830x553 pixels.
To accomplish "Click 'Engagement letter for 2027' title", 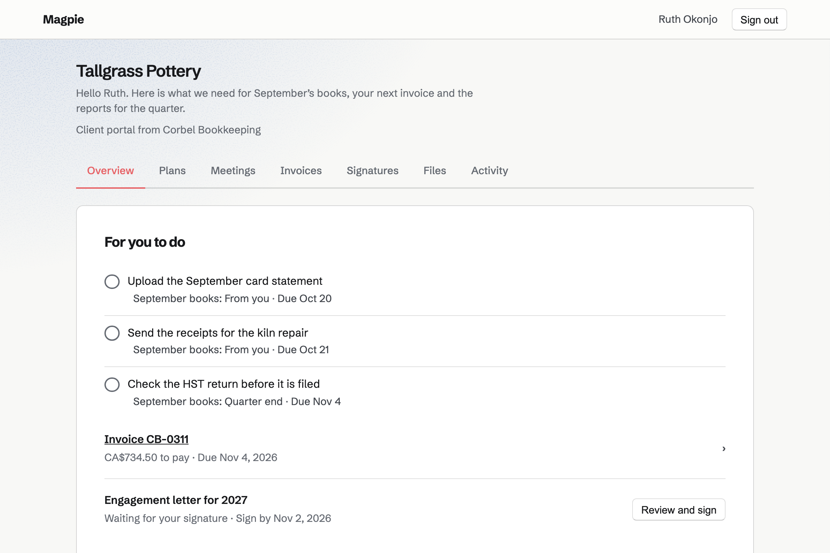I will tap(176, 500).
